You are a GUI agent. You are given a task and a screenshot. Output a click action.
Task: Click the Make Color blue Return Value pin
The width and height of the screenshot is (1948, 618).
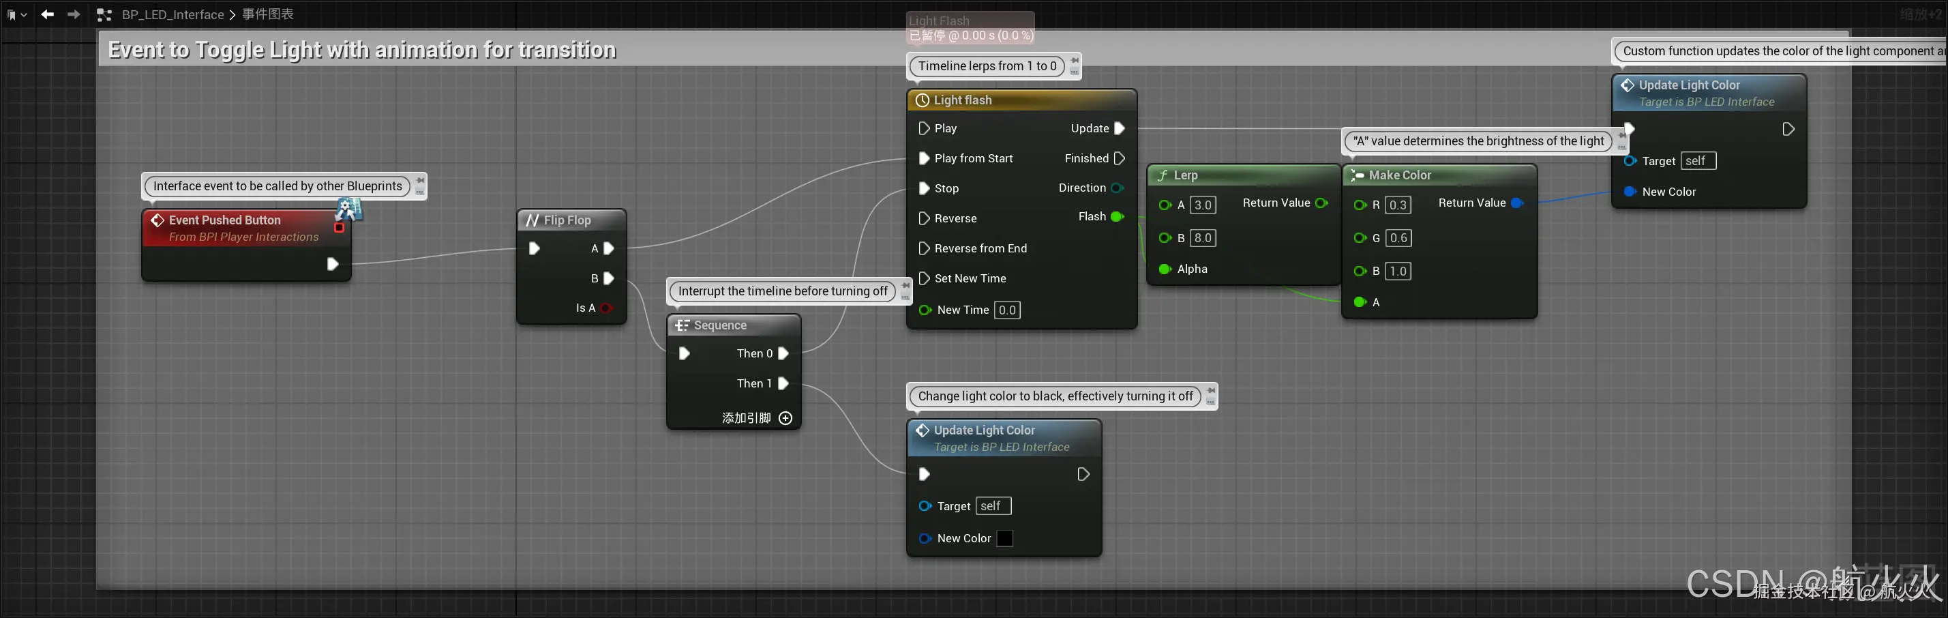click(x=1517, y=203)
